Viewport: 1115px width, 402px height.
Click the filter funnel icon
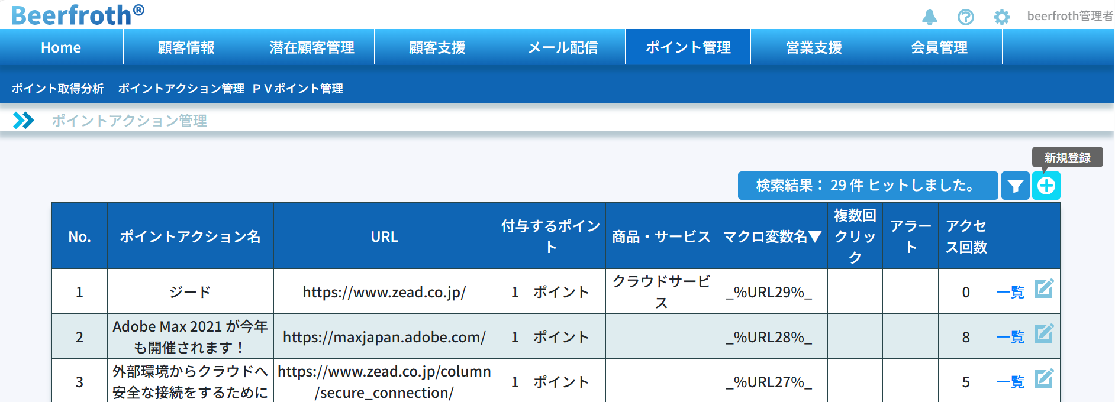[1015, 186]
